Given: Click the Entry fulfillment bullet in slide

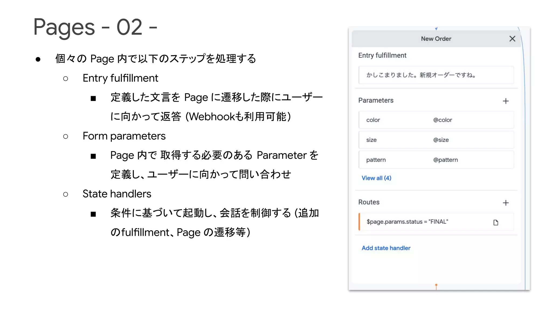Looking at the screenshot, I should coord(120,78).
